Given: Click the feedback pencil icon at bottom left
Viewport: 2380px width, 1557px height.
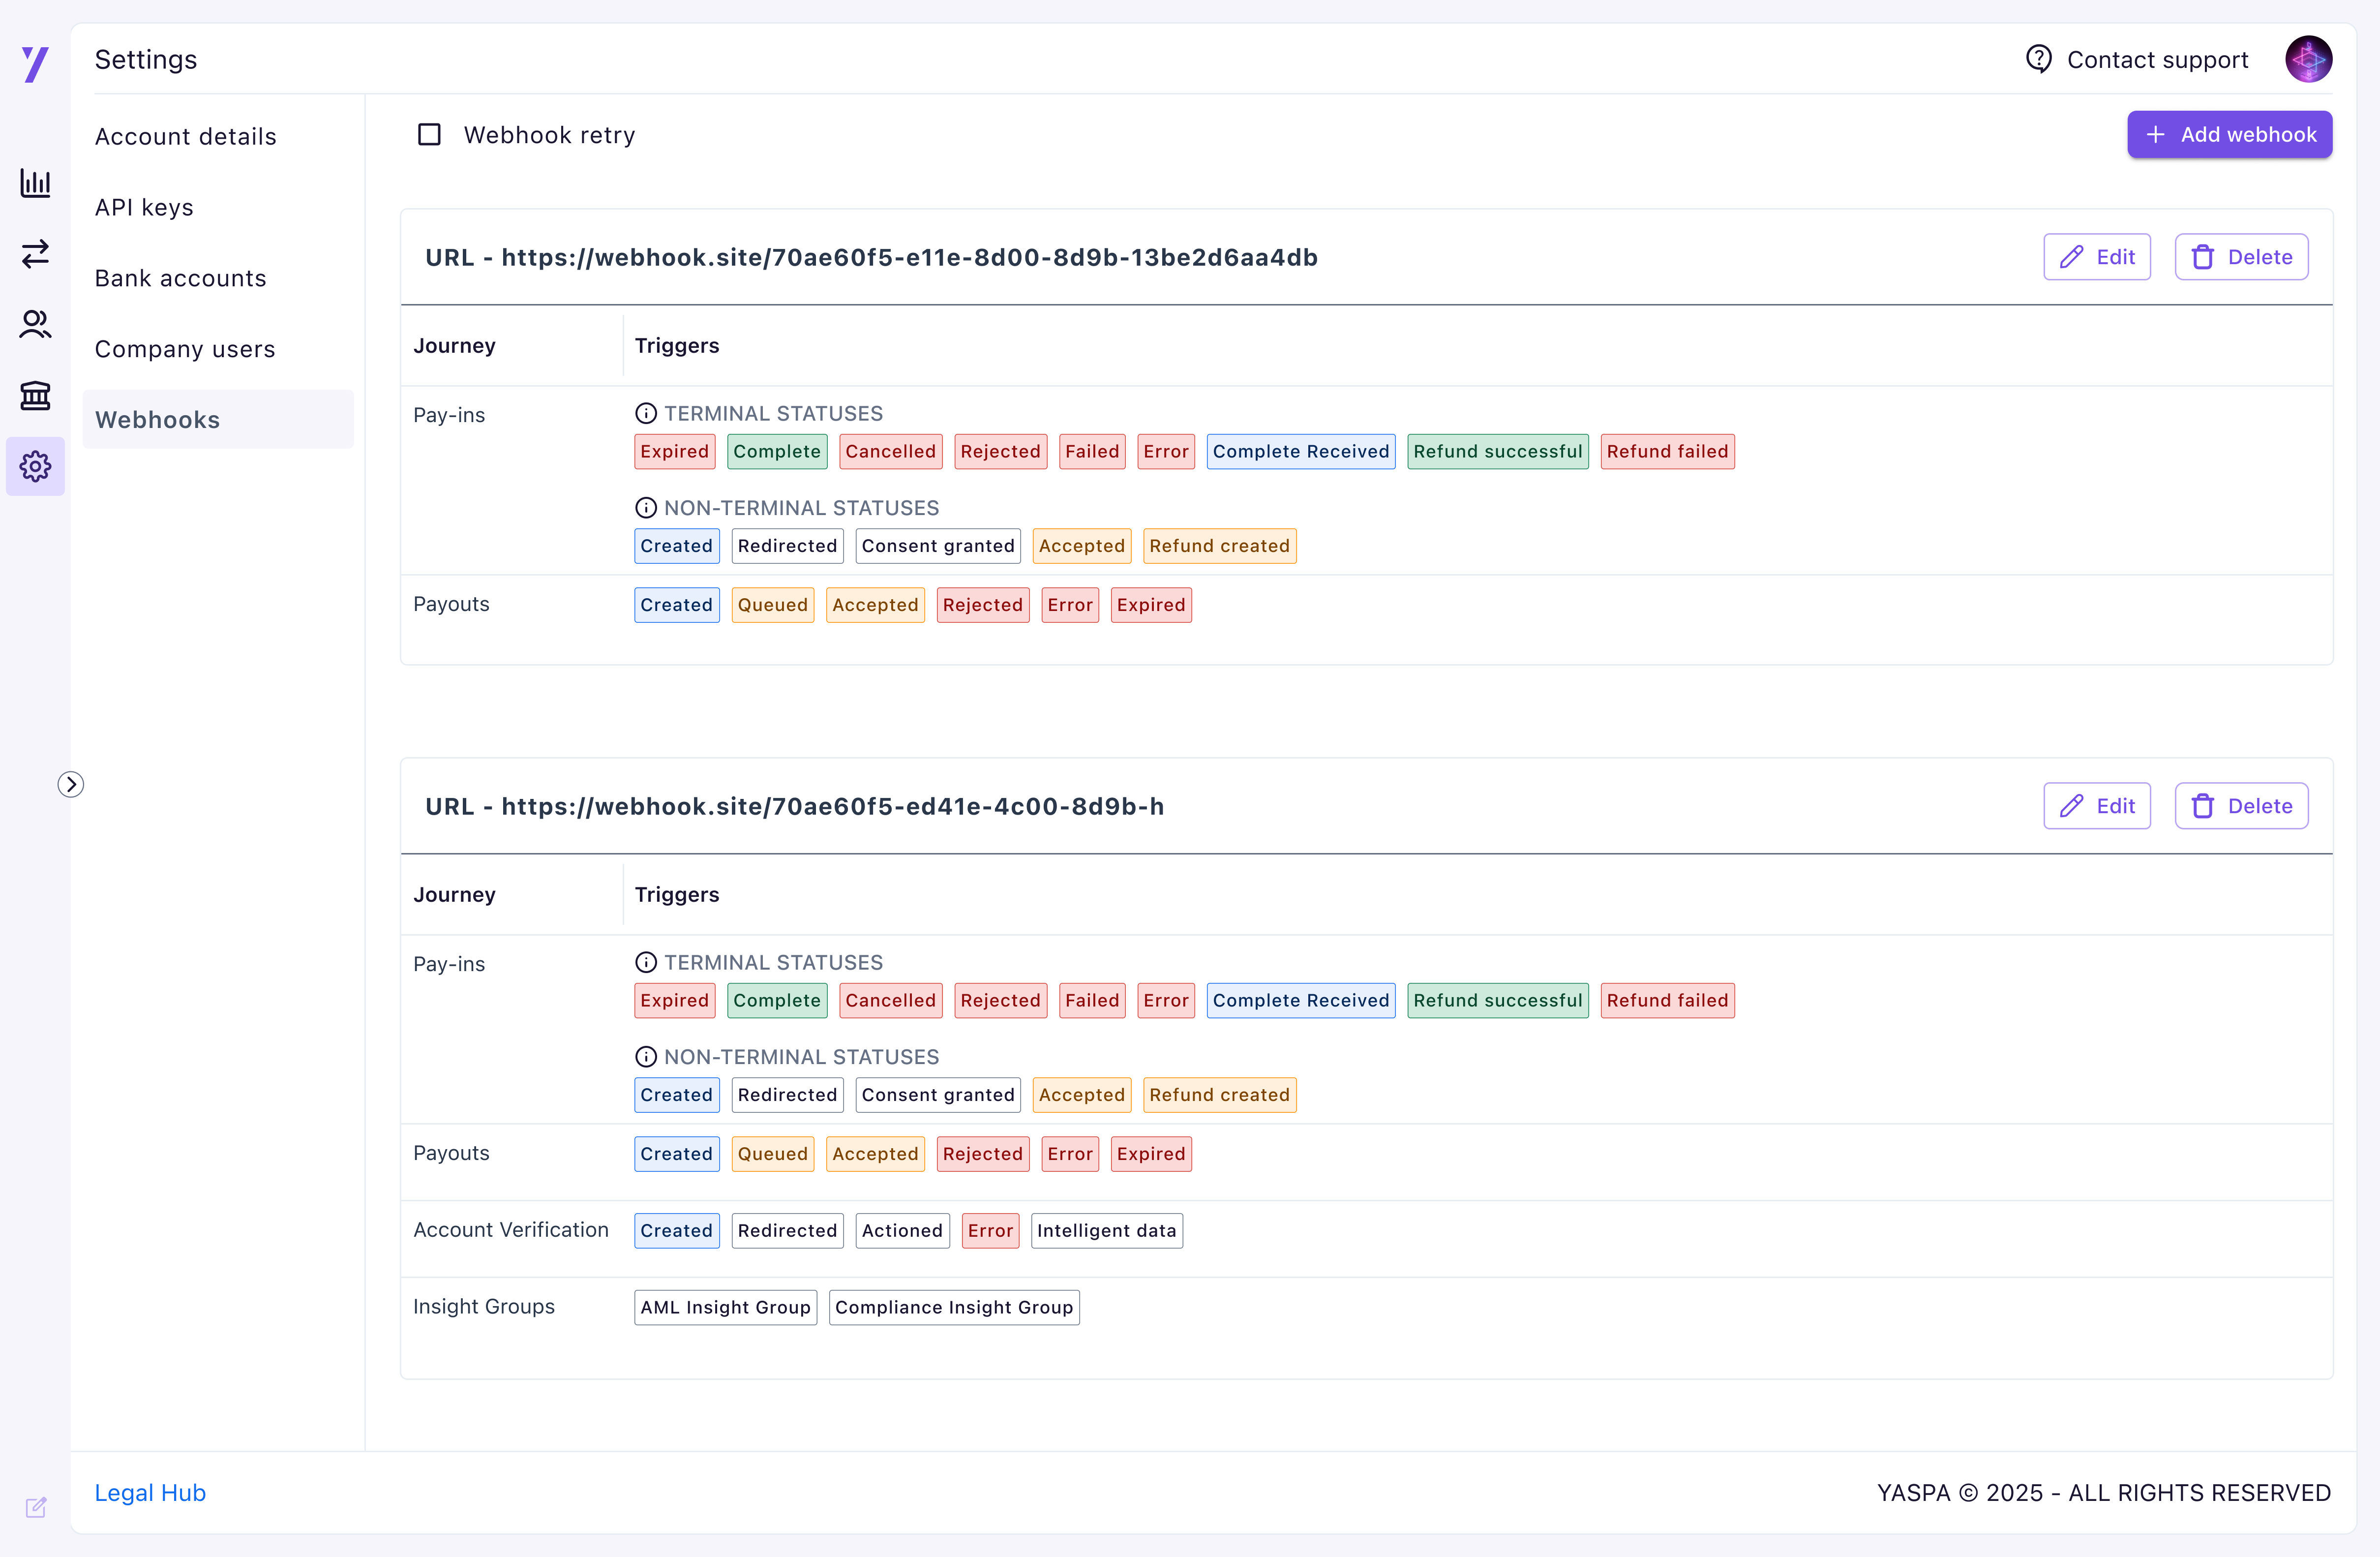Looking at the screenshot, I should click(36, 1507).
